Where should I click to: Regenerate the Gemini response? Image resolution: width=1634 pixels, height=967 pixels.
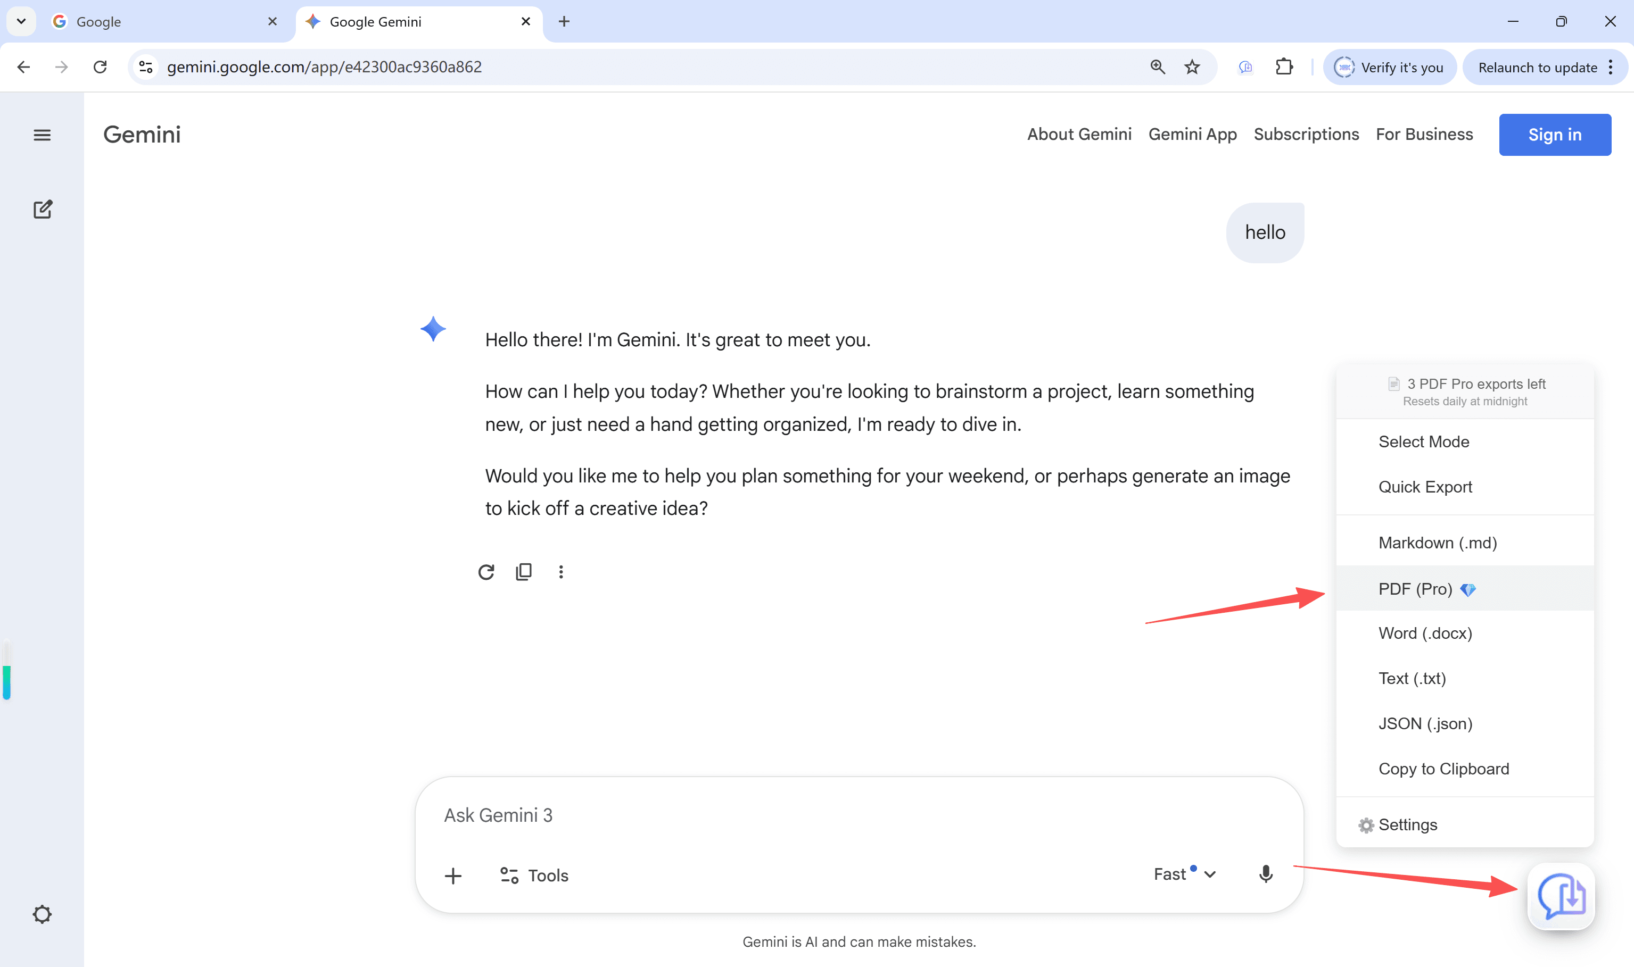(x=486, y=571)
